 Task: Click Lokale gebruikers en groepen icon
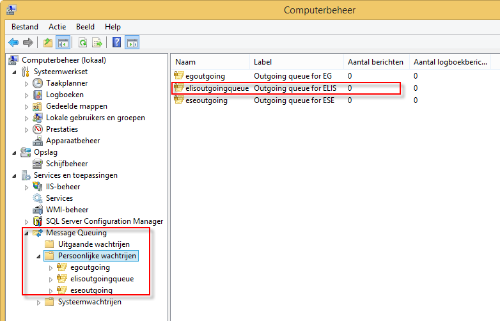coord(38,118)
